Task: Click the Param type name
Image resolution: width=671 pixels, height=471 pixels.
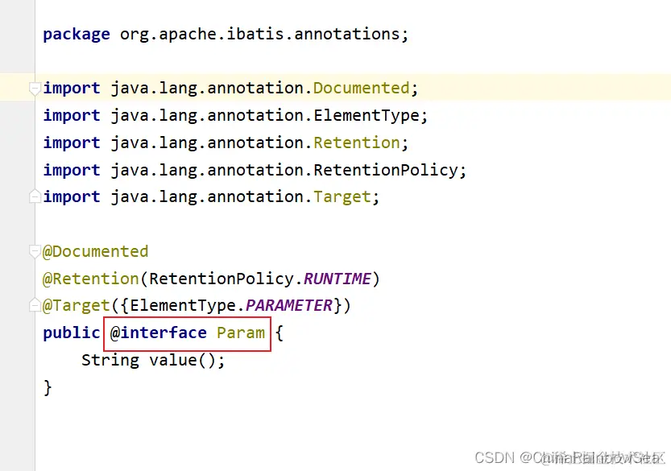Action: coord(241,333)
